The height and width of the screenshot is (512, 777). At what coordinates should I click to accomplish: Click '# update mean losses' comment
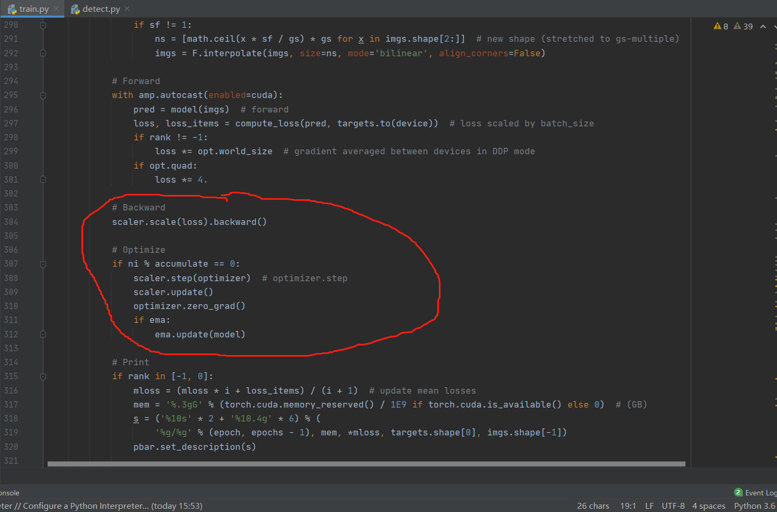(422, 390)
